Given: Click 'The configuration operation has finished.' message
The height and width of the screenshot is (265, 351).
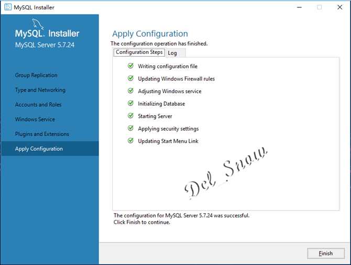Looking at the screenshot, I should 159,43.
